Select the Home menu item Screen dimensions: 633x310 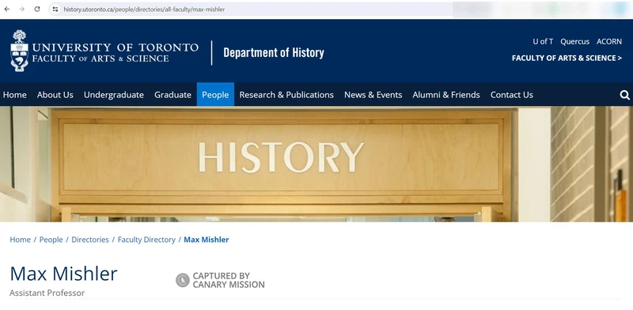pos(15,95)
